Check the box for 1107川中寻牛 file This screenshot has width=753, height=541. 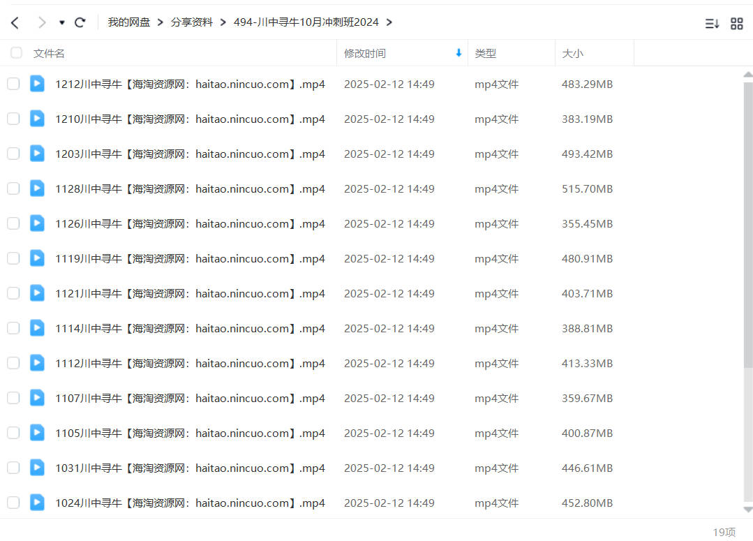point(13,398)
